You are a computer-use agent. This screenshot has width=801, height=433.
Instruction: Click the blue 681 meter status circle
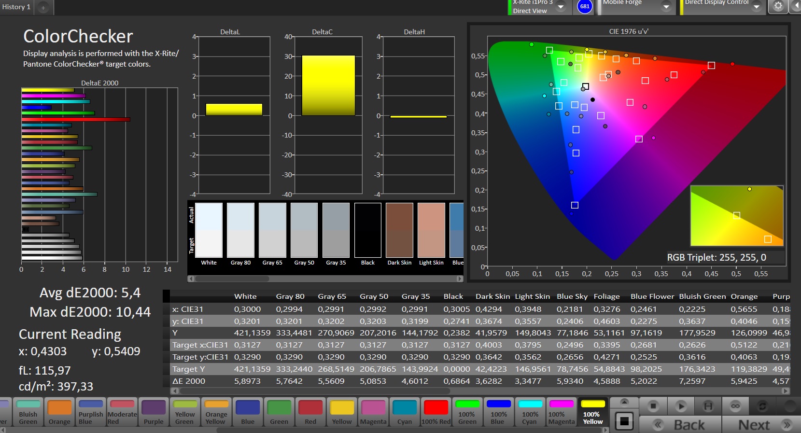pyautogui.click(x=585, y=7)
